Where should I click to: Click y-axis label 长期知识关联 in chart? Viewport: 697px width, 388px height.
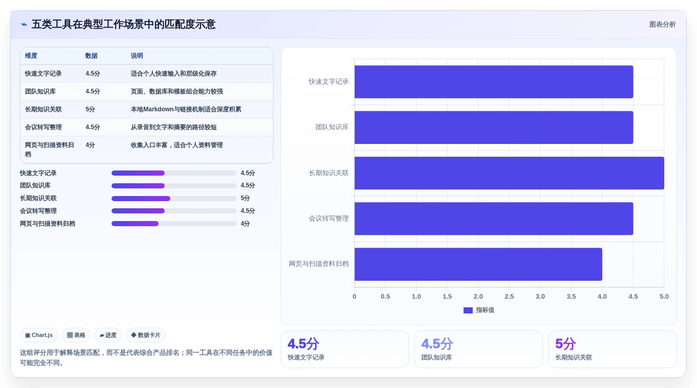[x=329, y=173]
